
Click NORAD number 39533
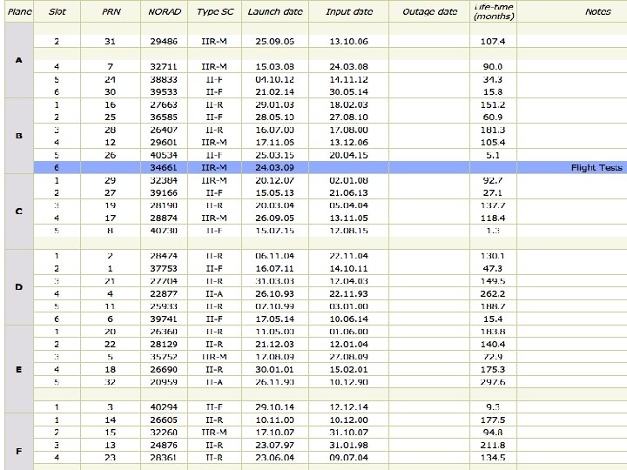[x=164, y=92]
